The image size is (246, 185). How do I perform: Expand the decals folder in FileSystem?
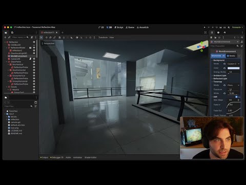click(7, 117)
